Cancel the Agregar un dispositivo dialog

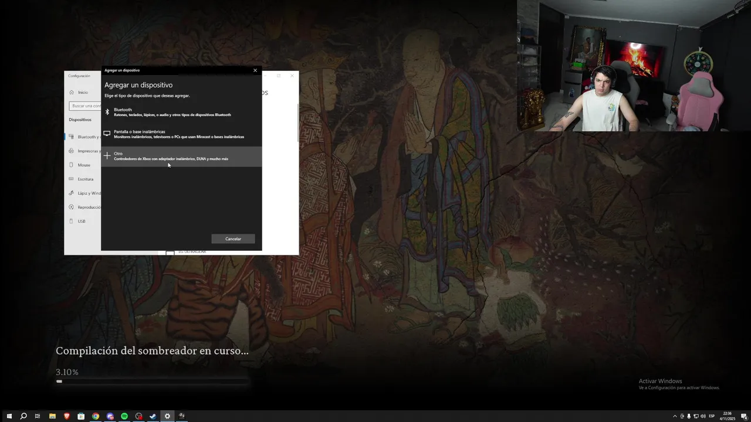point(233,239)
